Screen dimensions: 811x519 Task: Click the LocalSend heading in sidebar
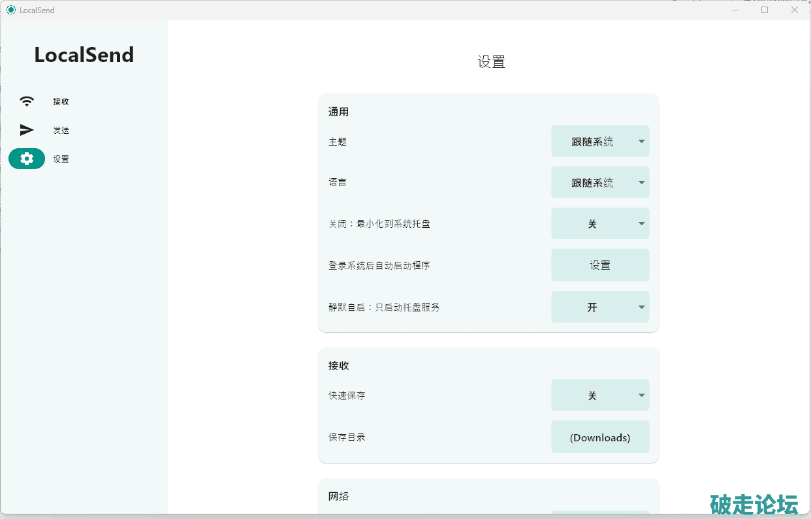[x=84, y=55]
